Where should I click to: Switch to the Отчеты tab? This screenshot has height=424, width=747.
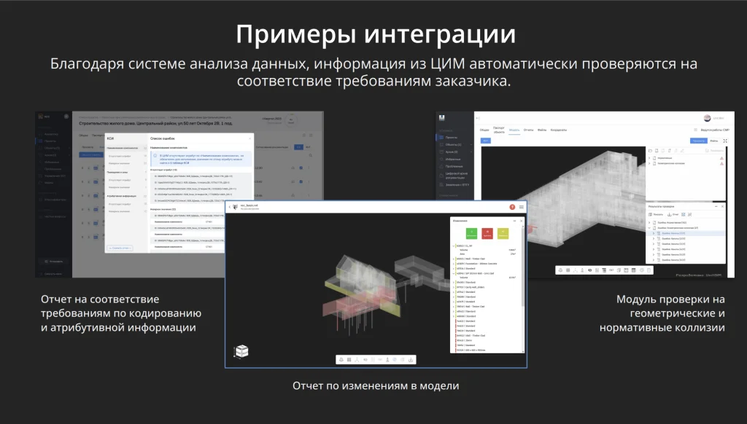pos(528,129)
